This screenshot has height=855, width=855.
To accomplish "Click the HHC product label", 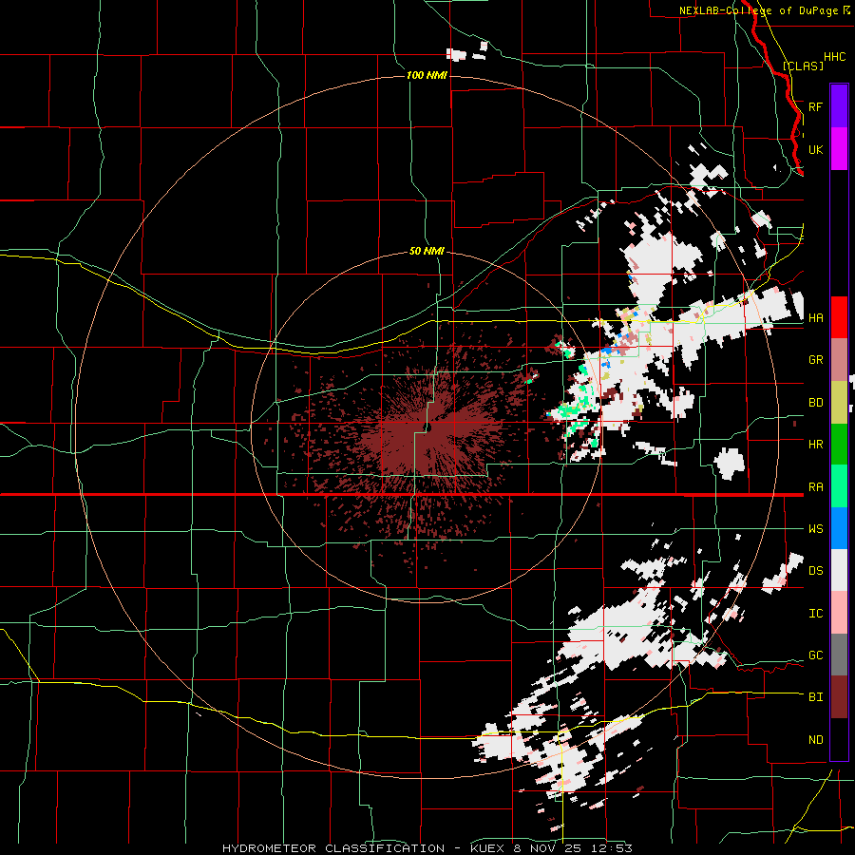I will coord(834,57).
